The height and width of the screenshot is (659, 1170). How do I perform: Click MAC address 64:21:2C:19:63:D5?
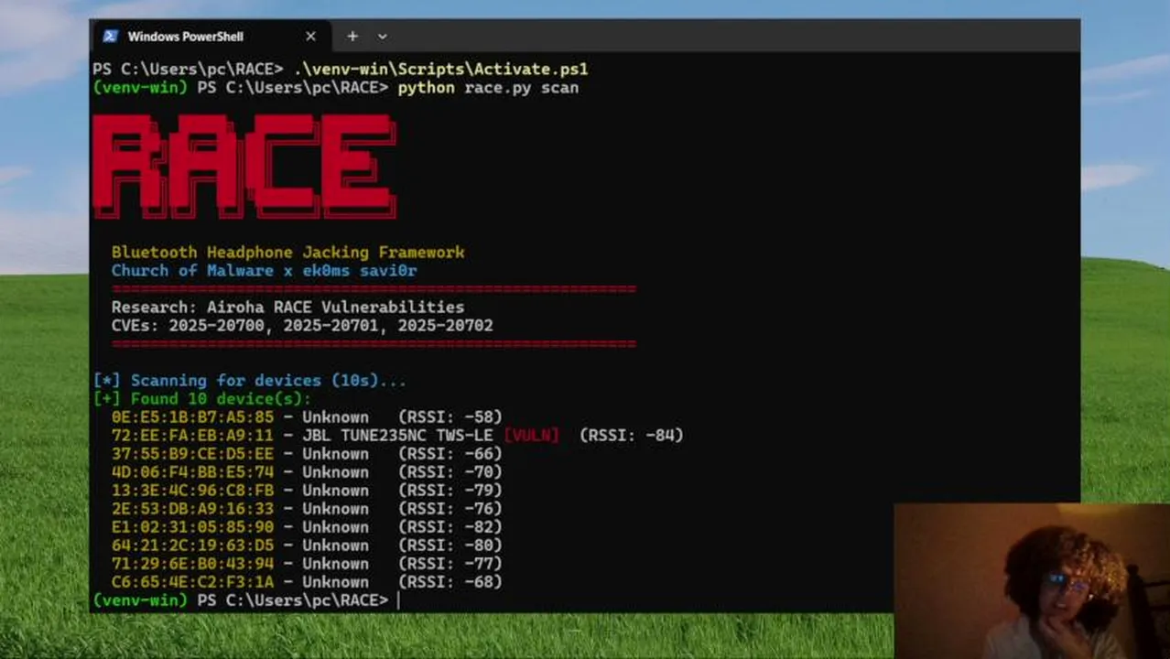coord(192,546)
